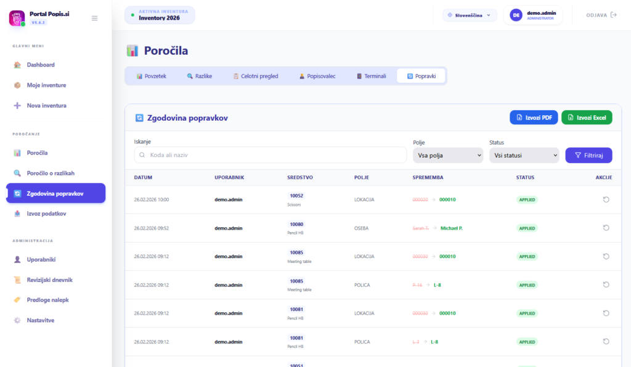Click the ODJAVA logout link
This screenshot has height=367, width=631.
(x=601, y=15)
